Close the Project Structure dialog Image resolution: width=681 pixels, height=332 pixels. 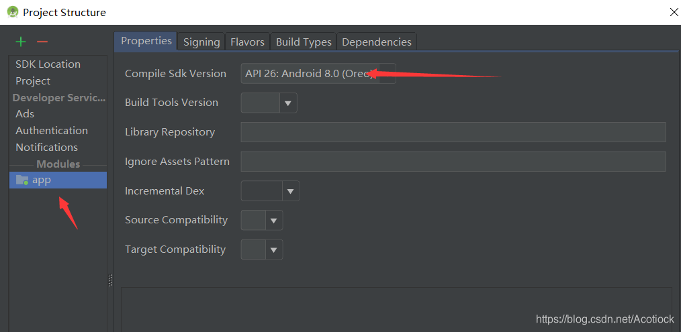[x=674, y=12]
